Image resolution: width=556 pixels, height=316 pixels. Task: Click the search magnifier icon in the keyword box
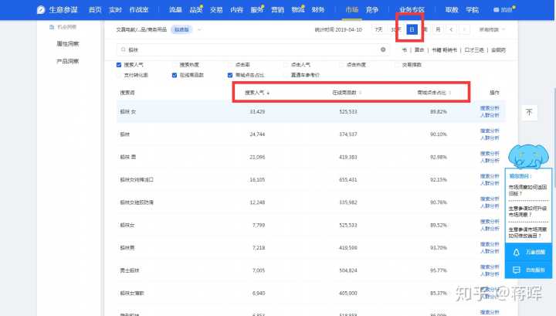point(114,49)
